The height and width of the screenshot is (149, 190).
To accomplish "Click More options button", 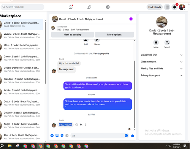I will (x=114, y=35).
